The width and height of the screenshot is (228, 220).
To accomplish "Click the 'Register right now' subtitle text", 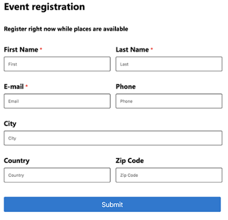I will (x=66, y=29).
